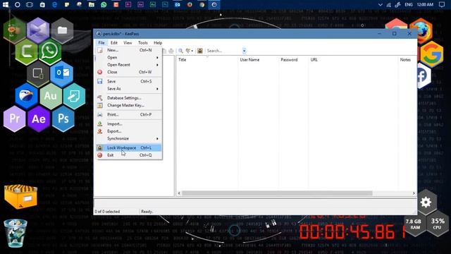Open the Firefox hexagon desktop icon

tap(421, 31)
